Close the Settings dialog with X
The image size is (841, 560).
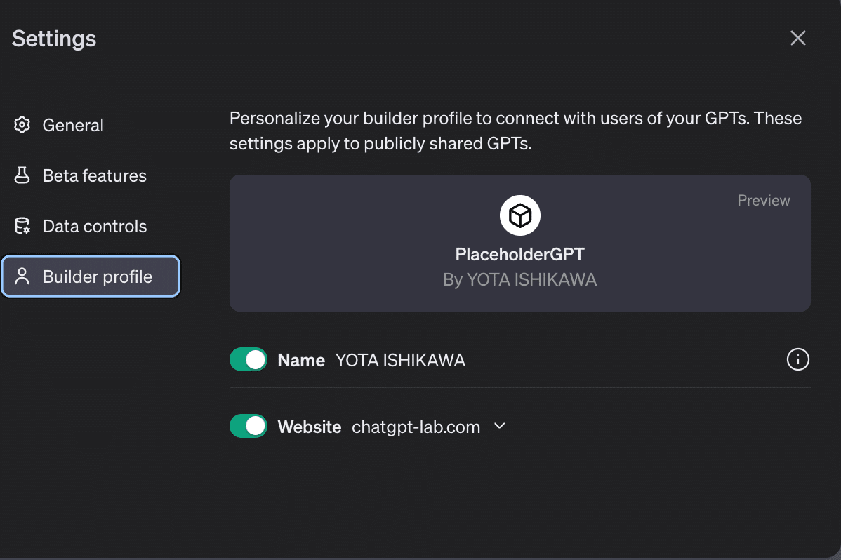point(797,38)
